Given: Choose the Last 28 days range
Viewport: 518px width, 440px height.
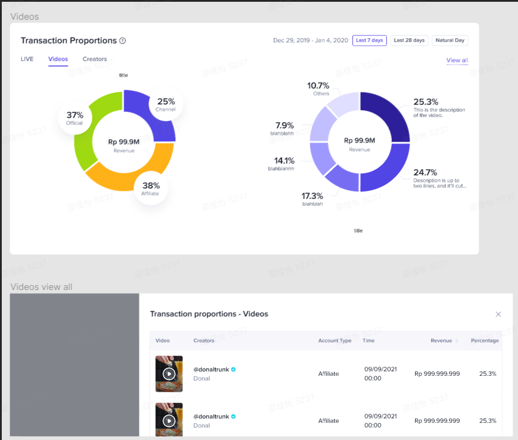Looking at the screenshot, I should click(x=409, y=40).
